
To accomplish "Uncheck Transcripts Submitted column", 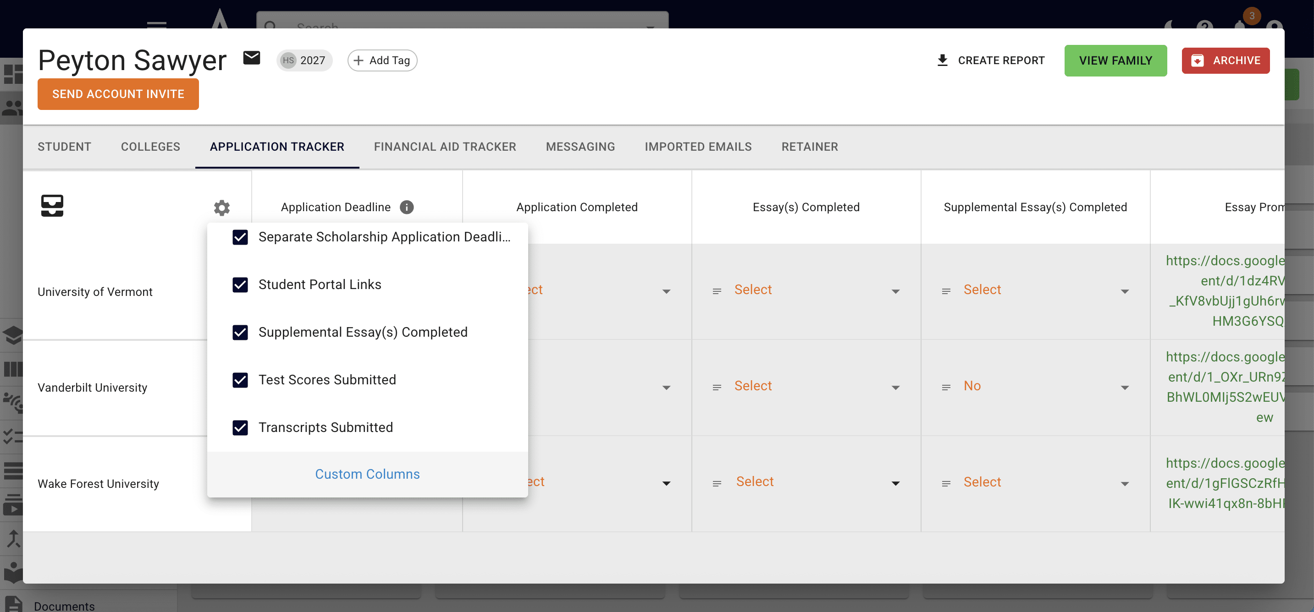I will pyautogui.click(x=240, y=427).
